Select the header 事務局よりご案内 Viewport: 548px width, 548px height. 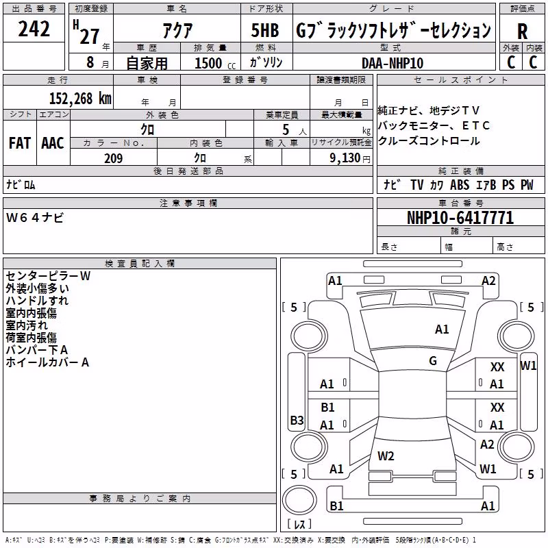140,499
